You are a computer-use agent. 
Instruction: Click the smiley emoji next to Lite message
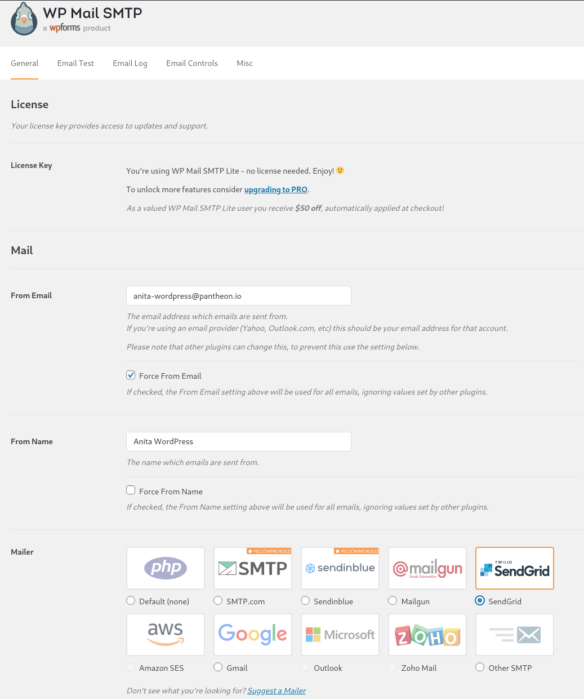pos(340,170)
